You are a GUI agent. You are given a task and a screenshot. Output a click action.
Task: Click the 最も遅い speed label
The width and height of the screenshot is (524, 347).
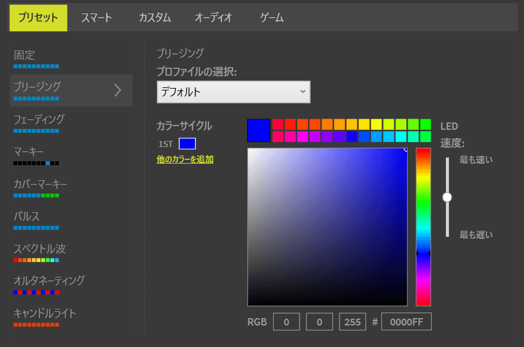coord(476,234)
